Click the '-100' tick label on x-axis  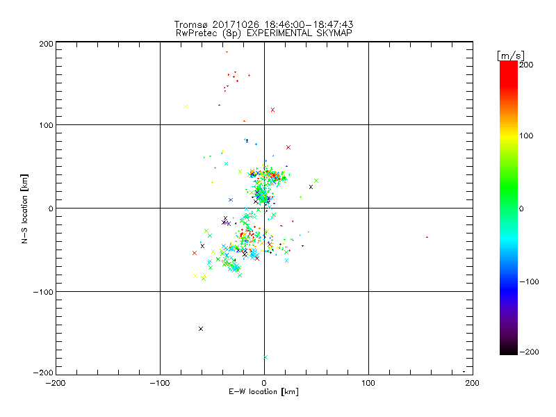(x=160, y=383)
